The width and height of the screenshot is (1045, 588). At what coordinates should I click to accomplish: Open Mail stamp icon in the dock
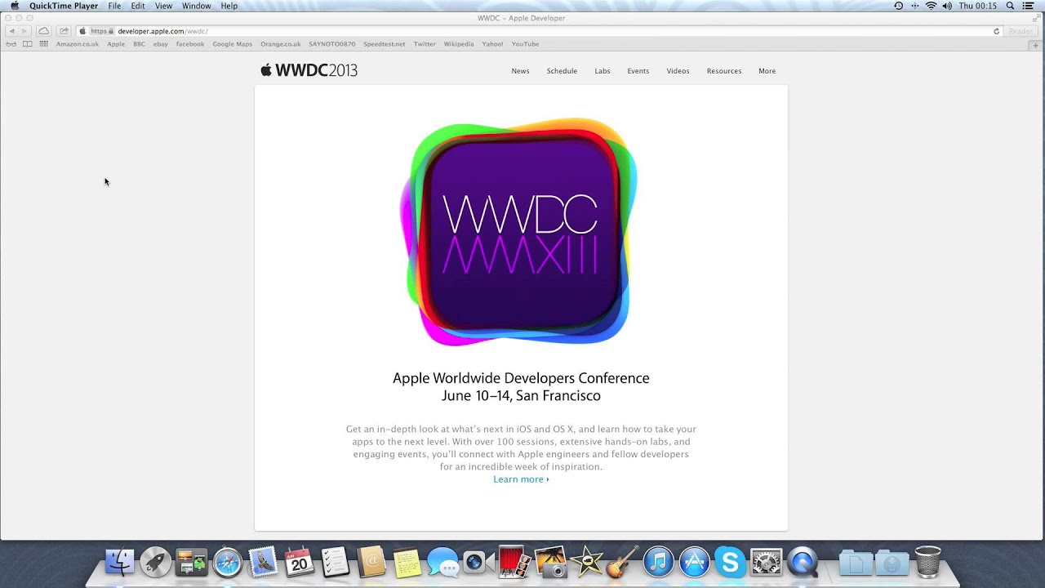coord(264,562)
